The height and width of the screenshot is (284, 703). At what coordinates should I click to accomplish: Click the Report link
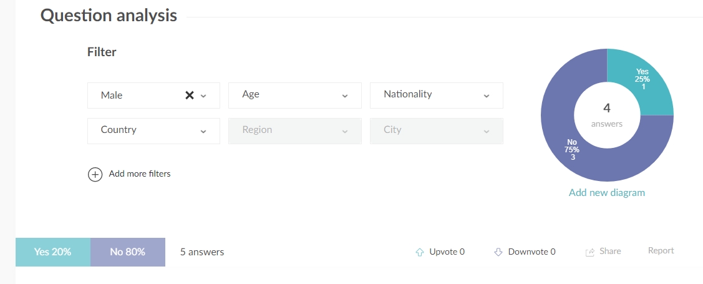pos(661,251)
